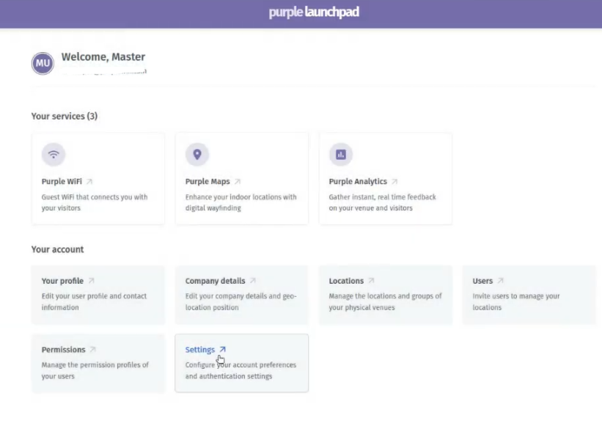This screenshot has width=602, height=426.
Task: Open the Settings link
Action: click(x=200, y=350)
